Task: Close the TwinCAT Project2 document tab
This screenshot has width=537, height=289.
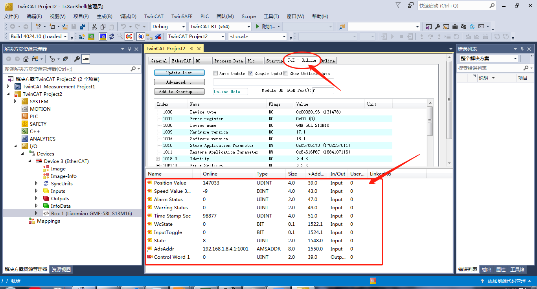Action: click(199, 48)
